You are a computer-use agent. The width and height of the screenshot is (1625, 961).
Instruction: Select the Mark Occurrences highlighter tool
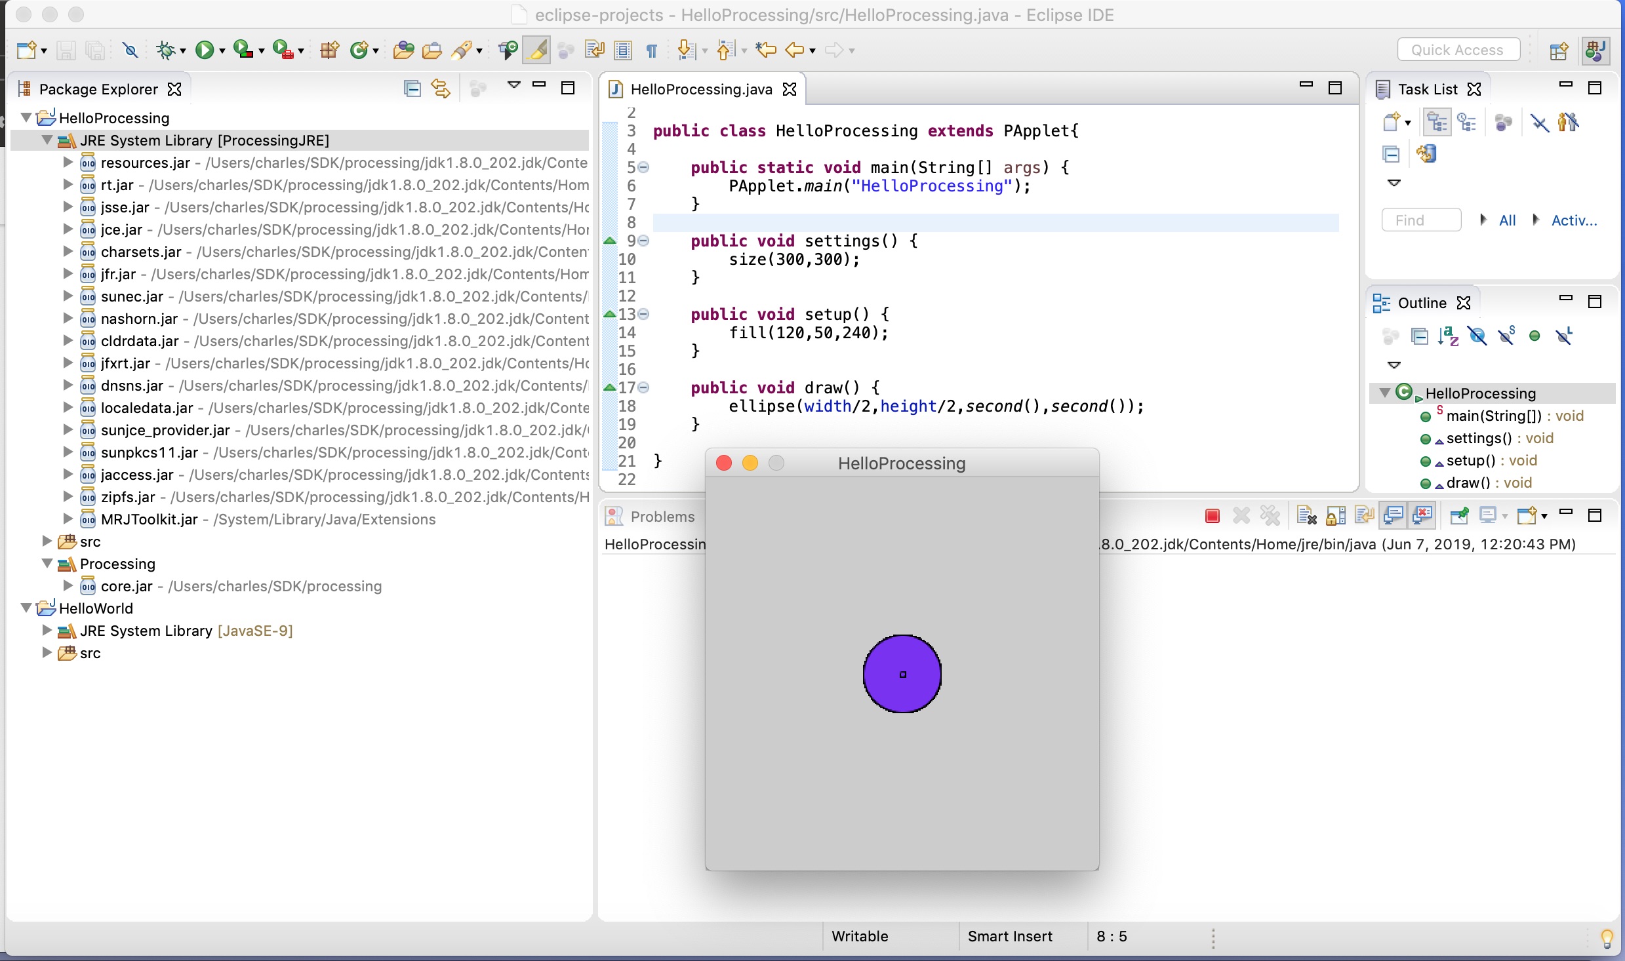click(536, 50)
